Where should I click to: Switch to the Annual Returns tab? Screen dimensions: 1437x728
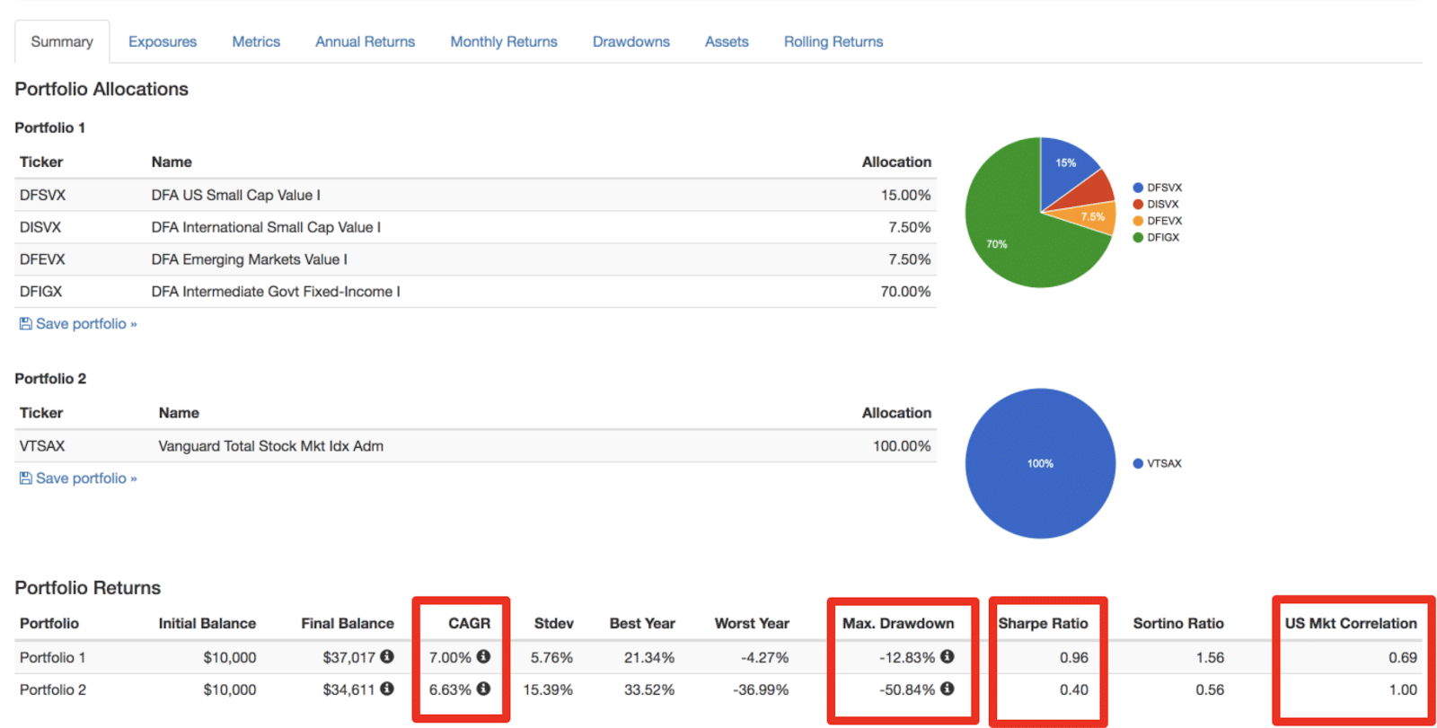click(365, 41)
